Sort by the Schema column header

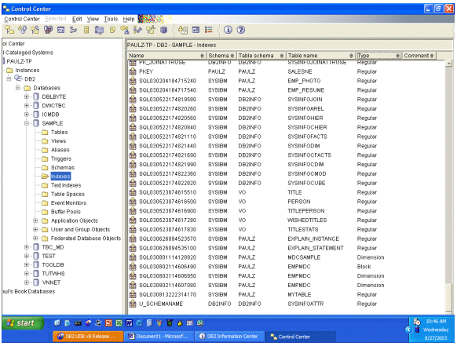[221, 56]
